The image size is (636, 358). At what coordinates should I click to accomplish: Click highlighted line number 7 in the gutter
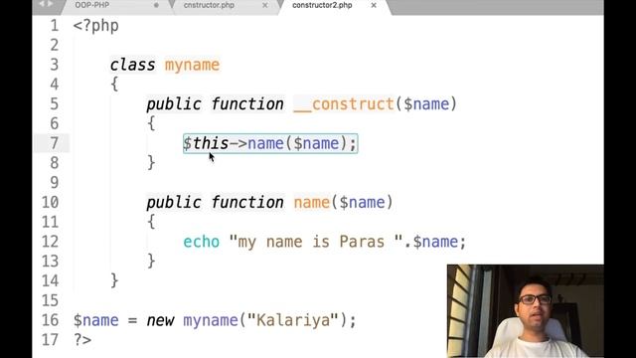click(x=55, y=143)
